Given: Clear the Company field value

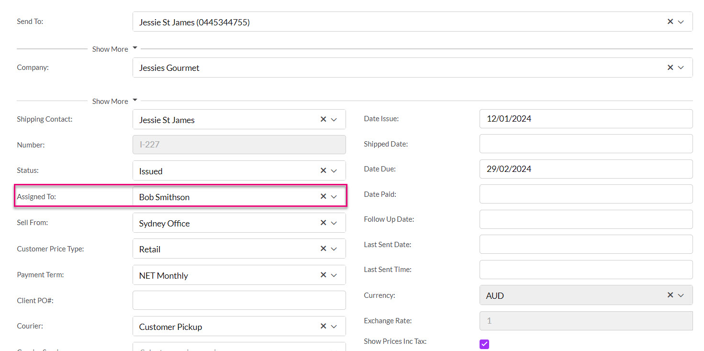Looking at the screenshot, I should 670,68.
